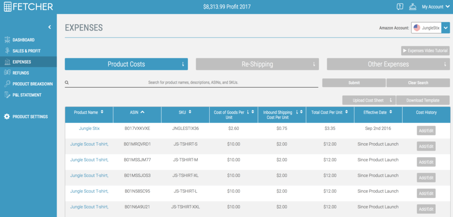This screenshot has height=217, width=453.
Task: Sort by Inbound Shipping Cost Per Unit
Action: pyautogui.click(x=301, y=112)
